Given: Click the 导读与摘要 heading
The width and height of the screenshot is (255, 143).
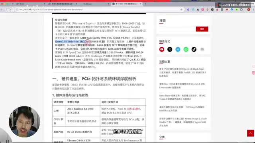Looking at the screenshot, I should pyautogui.click(x=61, y=20).
